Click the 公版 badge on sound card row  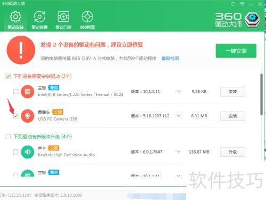pos(54,148)
